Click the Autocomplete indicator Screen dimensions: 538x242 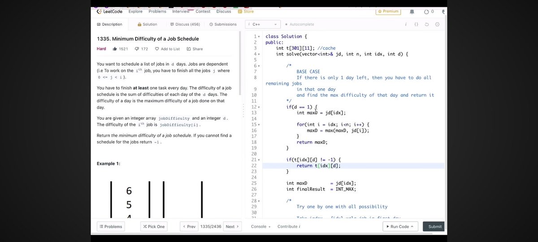click(x=299, y=24)
